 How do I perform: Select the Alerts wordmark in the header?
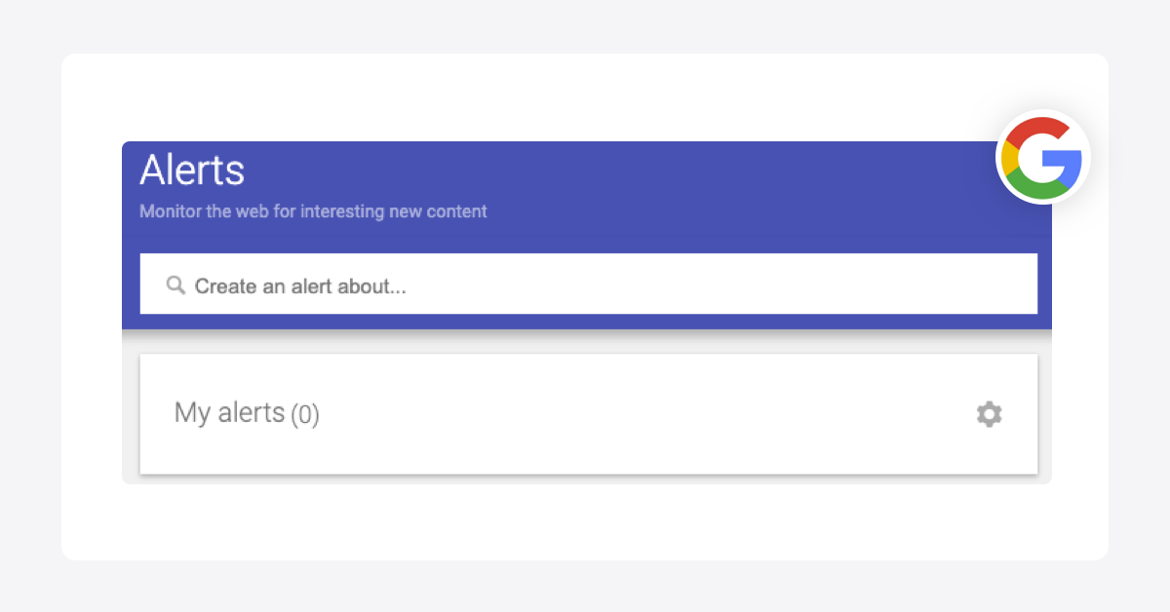[192, 171]
